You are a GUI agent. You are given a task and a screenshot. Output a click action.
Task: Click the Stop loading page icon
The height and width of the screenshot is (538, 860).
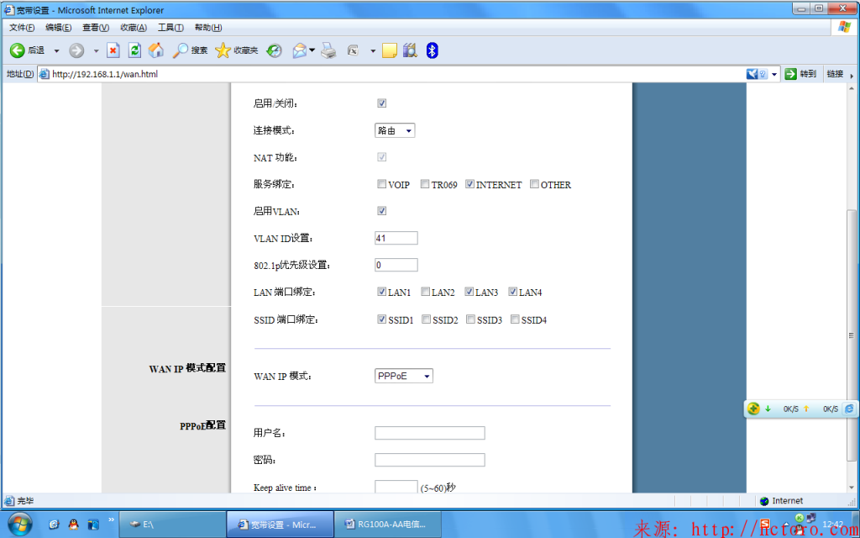[113, 50]
